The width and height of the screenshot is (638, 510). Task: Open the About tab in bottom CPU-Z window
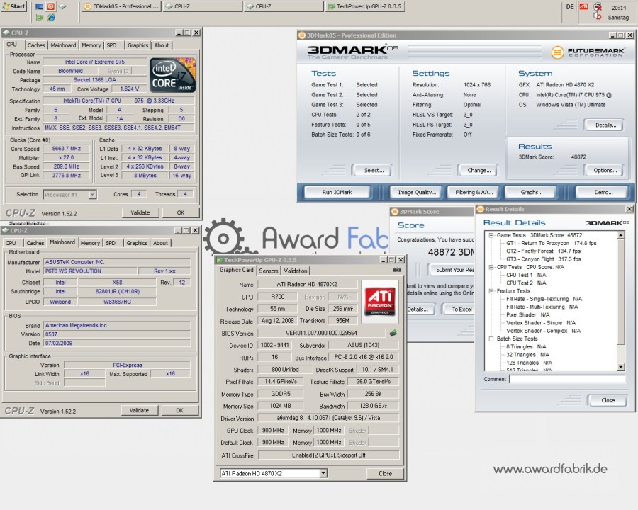pyautogui.click(x=160, y=243)
